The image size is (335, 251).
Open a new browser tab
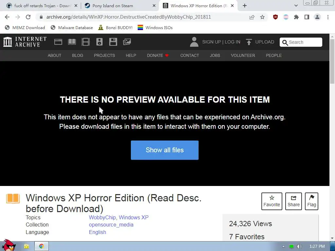click(x=245, y=6)
